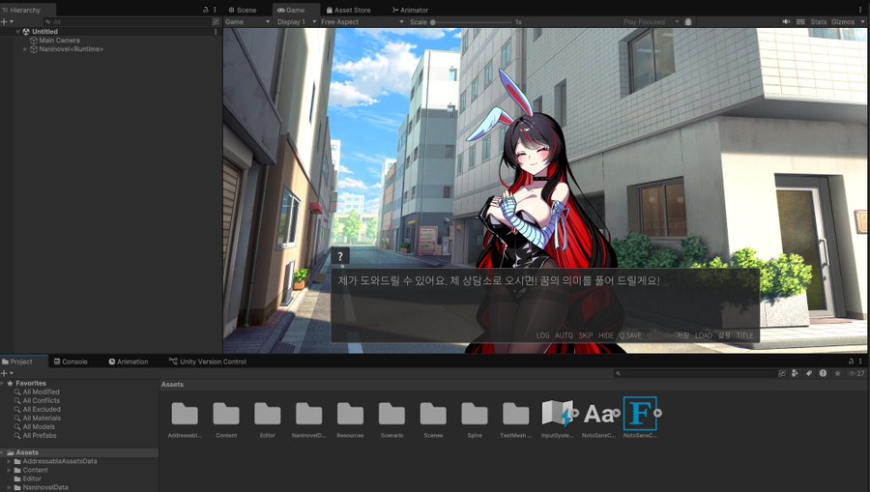Image resolution: width=870 pixels, height=492 pixels.
Task: Click LOG in the dialogue panel
Action: [542, 335]
